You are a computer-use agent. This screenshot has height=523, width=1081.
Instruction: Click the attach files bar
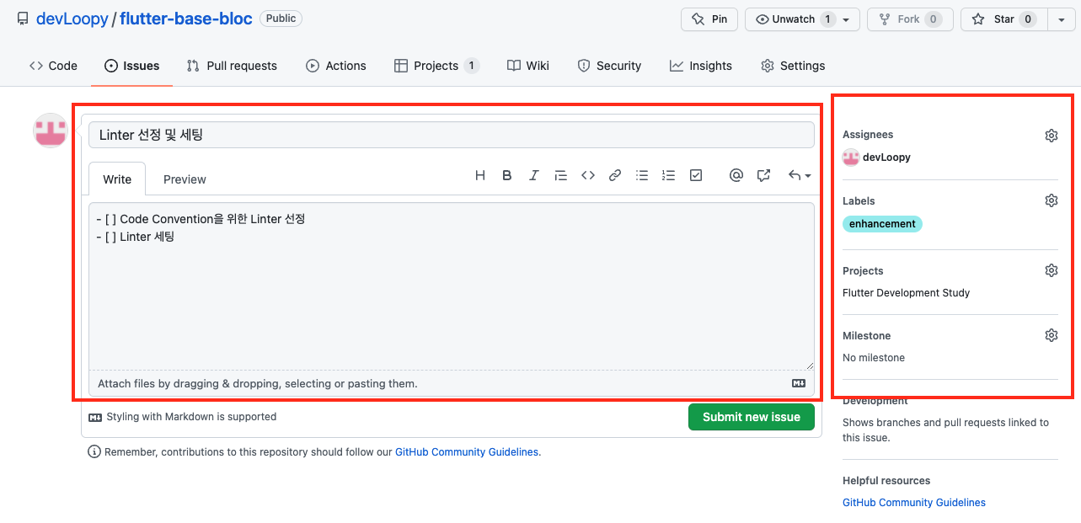tap(452, 383)
